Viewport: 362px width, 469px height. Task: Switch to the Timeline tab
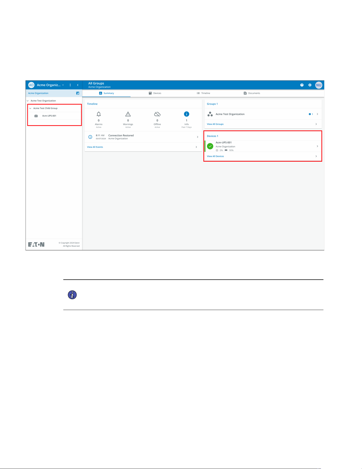click(x=203, y=93)
